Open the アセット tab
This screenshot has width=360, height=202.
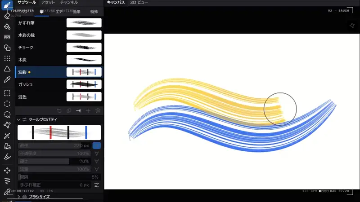coord(48,3)
